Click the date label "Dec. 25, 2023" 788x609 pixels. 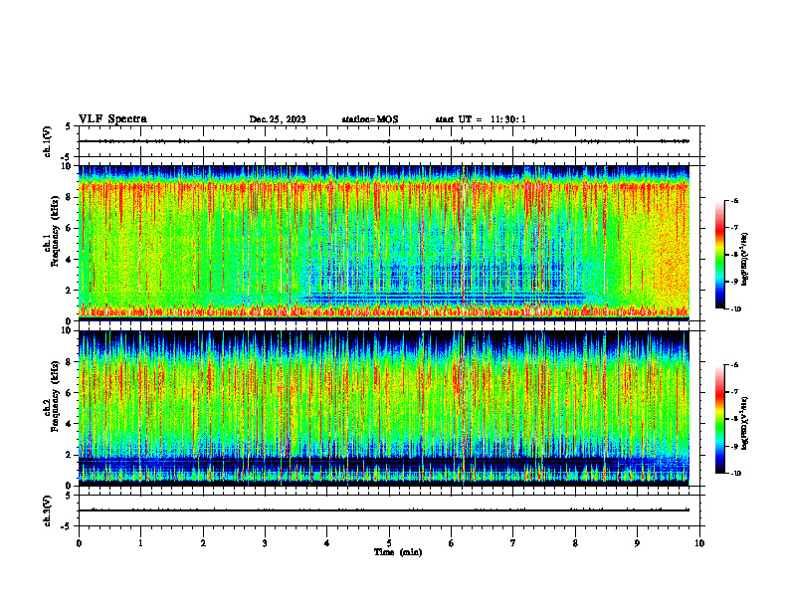tap(278, 119)
